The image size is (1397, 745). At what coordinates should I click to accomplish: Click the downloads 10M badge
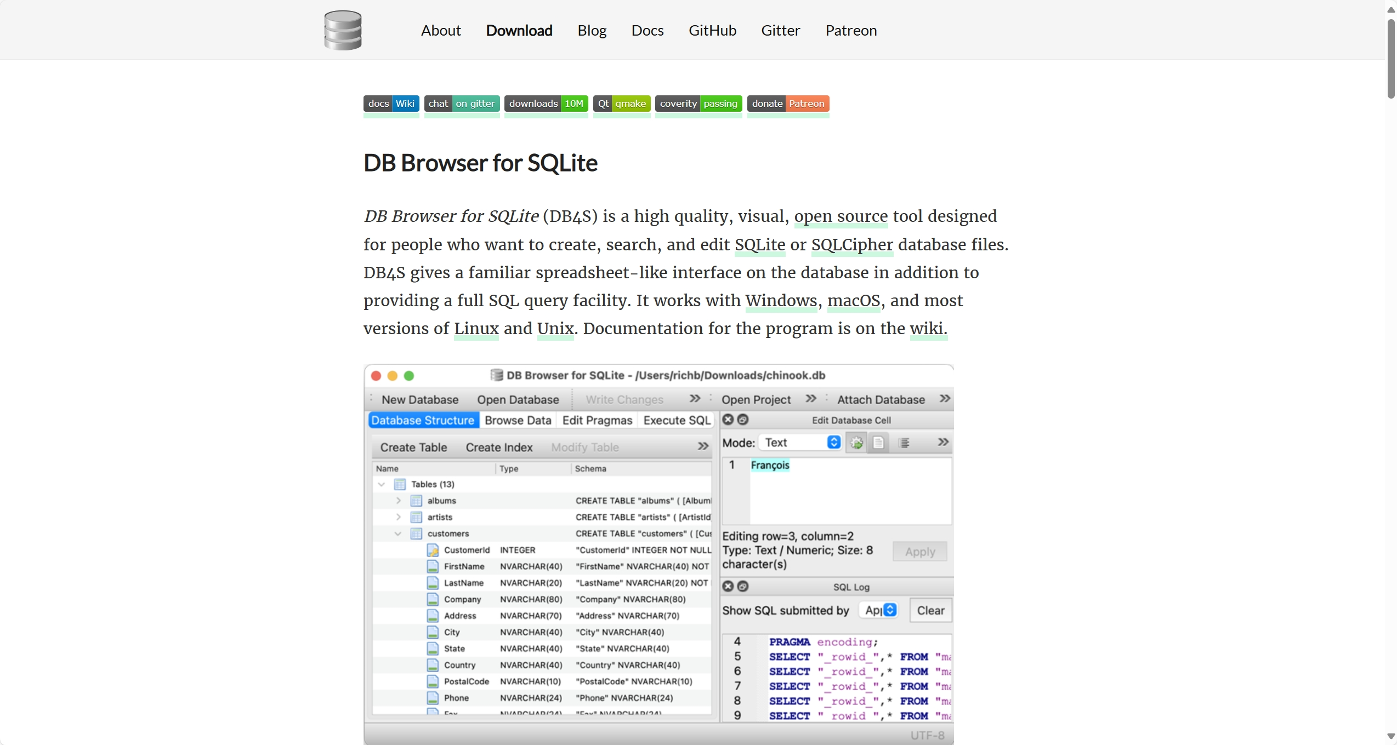click(546, 104)
